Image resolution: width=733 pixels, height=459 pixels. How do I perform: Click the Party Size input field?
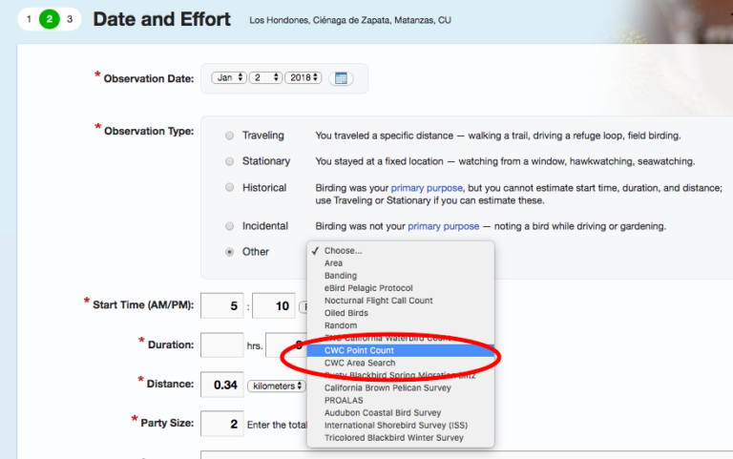click(x=221, y=422)
